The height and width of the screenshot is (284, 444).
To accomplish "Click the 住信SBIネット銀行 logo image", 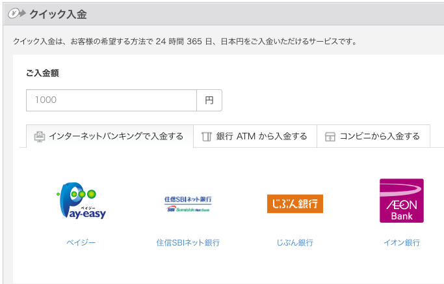I will (x=188, y=204).
